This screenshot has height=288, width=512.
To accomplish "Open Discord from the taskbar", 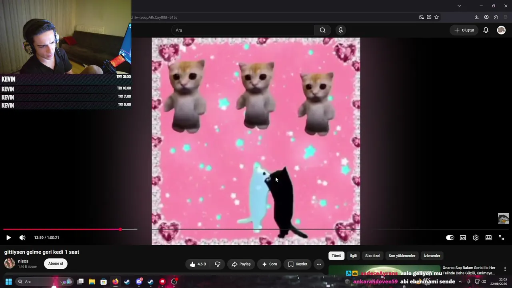I will 139,282.
